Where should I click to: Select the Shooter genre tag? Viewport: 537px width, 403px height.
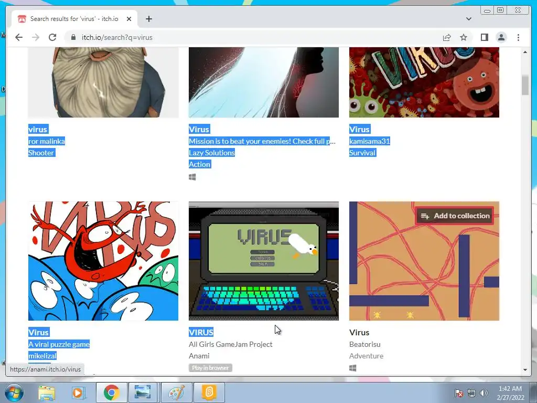click(x=41, y=153)
